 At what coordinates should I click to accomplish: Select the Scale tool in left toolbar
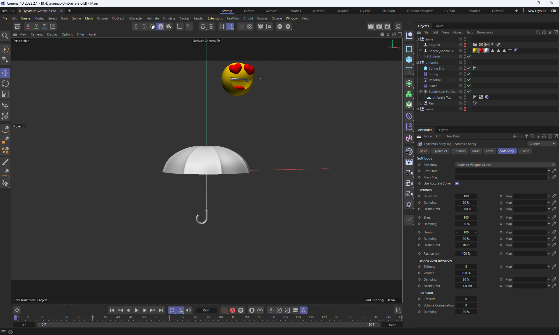pyautogui.click(x=5, y=94)
